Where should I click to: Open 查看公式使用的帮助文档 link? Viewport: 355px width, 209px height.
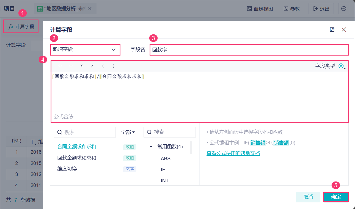coord(233,153)
